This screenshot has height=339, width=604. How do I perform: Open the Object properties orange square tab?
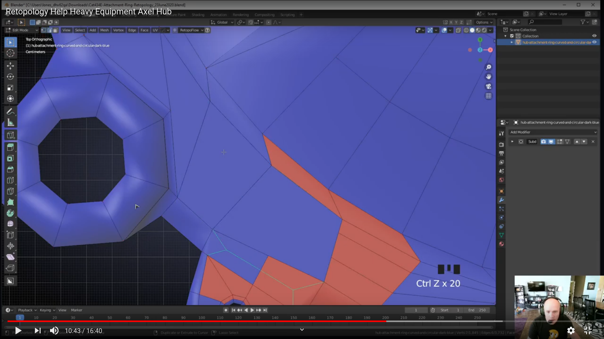501,191
